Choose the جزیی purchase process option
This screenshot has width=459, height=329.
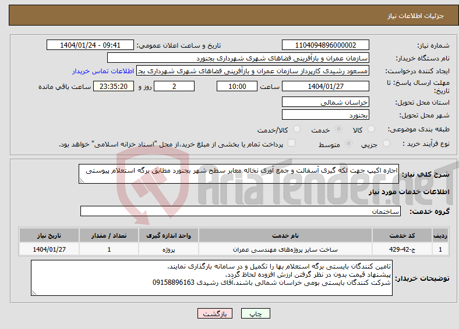pyautogui.click(x=386, y=143)
